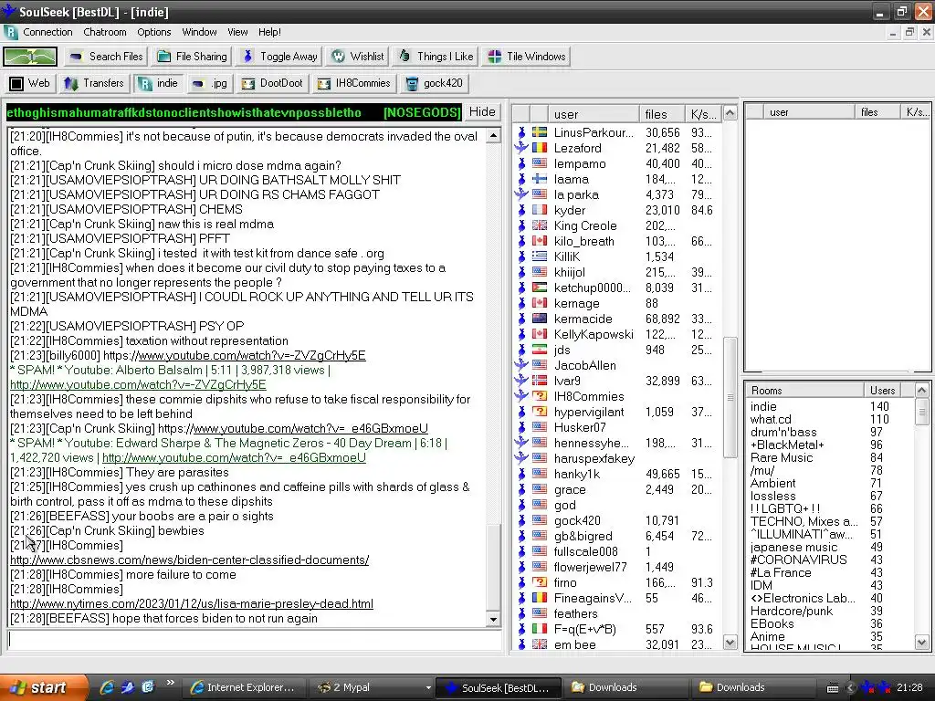
Task: Toggle Away status
Action: (279, 57)
